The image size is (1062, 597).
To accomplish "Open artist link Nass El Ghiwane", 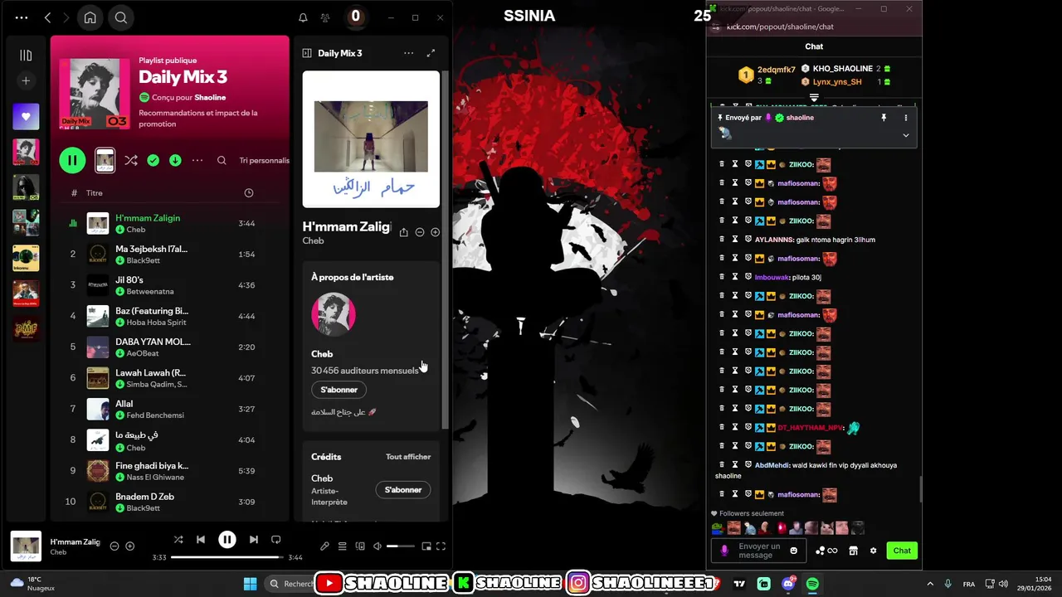I will [155, 478].
